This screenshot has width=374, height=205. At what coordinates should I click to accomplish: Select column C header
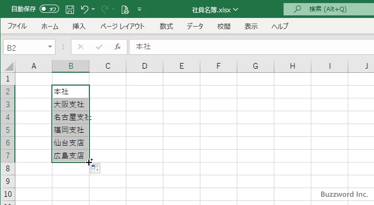[x=108, y=66]
